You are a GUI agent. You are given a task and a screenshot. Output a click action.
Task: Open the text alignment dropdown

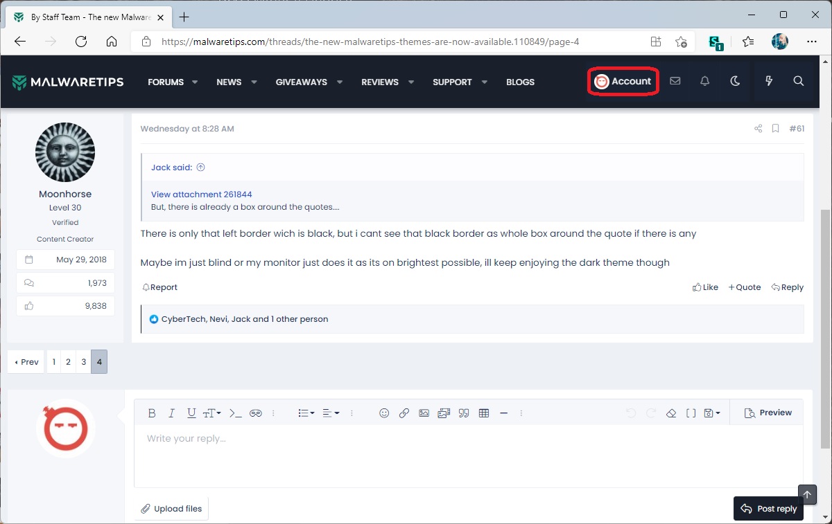click(x=331, y=413)
